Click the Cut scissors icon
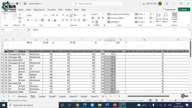The image size is (192, 108). [19, 14]
